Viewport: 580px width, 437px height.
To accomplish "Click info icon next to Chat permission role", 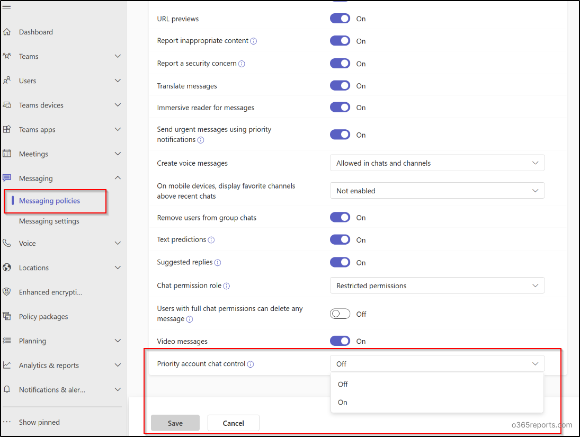I will [x=226, y=286].
